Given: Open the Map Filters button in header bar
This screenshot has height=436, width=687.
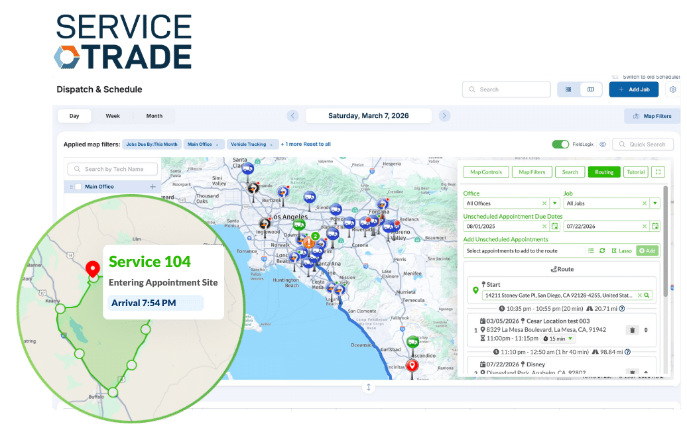Looking at the screenshot, I should 652,116.
